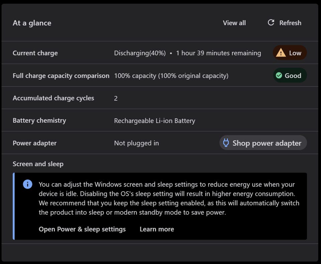
Task: Click the green Good checkmark icon
Action: coord(279,76)
